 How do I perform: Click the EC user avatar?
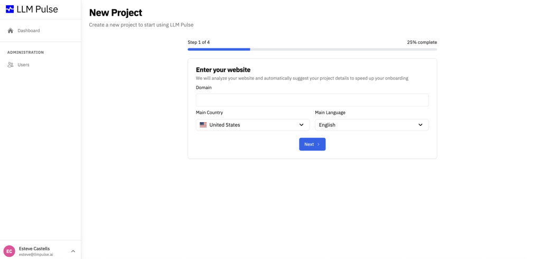point(10,251)
